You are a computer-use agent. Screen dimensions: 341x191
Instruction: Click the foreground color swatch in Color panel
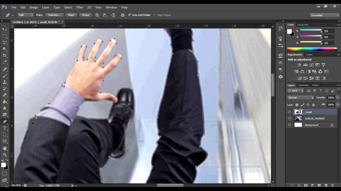[289, 32]
